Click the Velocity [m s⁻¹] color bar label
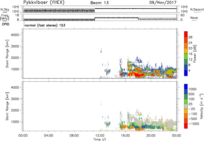This screenshot has width=204, height=141. [201, 106]
